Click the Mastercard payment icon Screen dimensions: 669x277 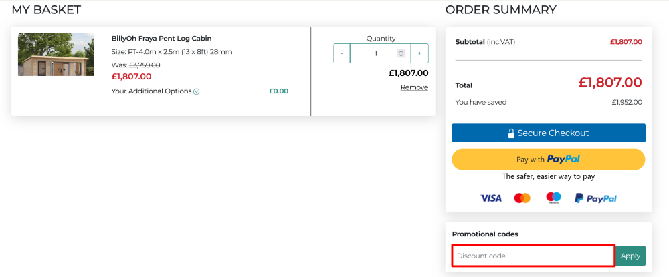click(522, 198)
